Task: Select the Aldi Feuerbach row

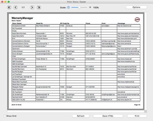Action: pos(76,28)
